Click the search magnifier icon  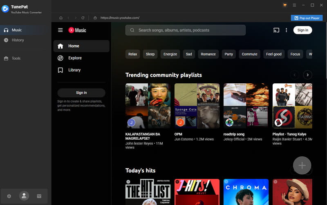click(132, 30)
